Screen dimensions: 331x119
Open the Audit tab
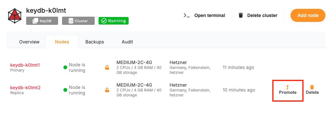(127, 42)
